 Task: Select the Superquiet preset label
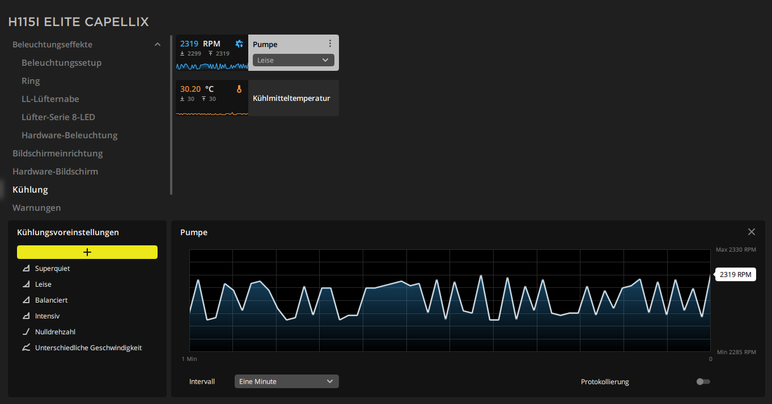coord(53,269)
